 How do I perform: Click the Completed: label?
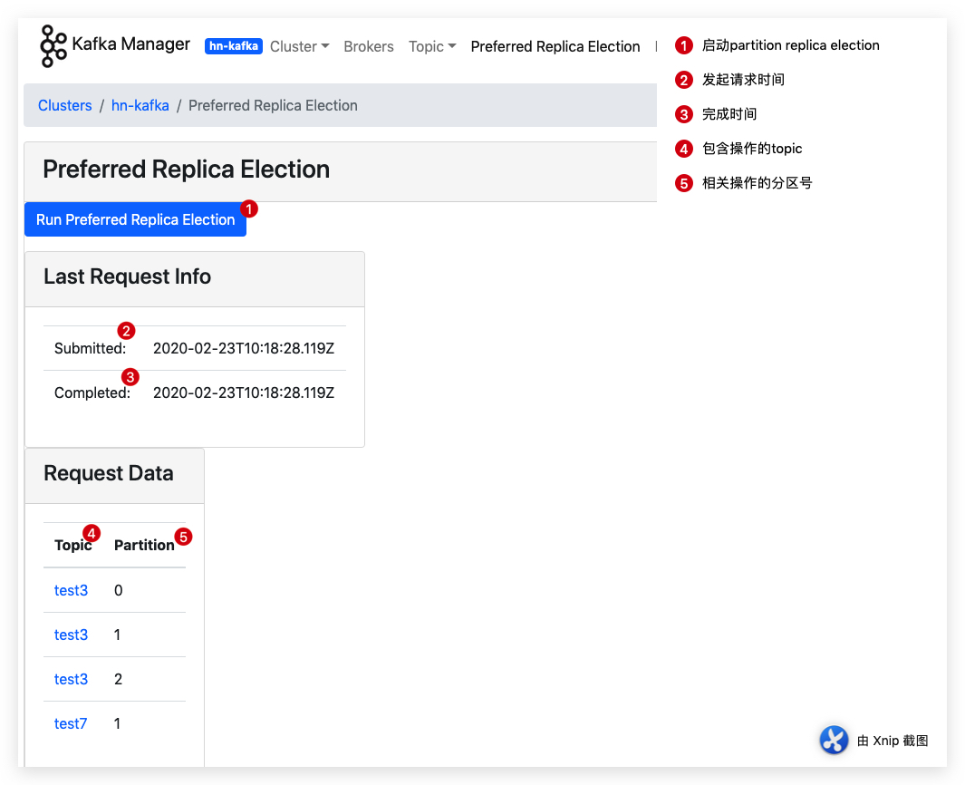pos(92,392)
